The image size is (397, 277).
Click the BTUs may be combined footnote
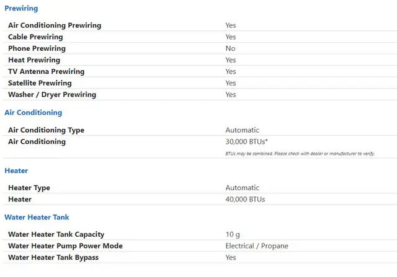(300, 154)
